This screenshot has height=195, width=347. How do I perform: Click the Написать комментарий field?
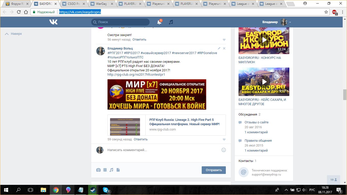click(163, 150)
